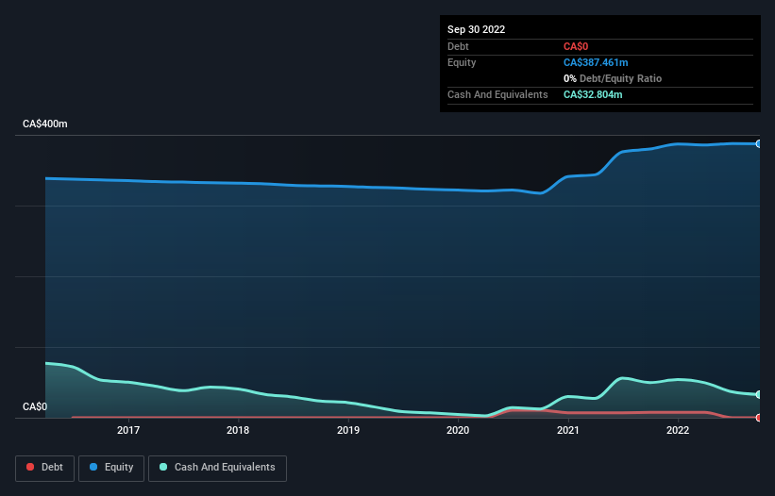The height and width of the screenshot is (496, 775).
Task: Click the CA$400m y-axis label
Action: pyautogui.click(x=45, y=124)
